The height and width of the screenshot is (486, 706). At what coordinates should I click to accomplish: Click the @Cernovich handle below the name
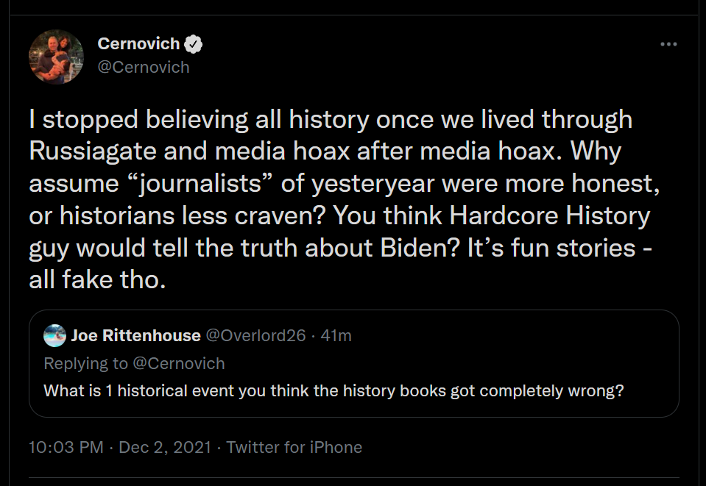pos(144,67)
